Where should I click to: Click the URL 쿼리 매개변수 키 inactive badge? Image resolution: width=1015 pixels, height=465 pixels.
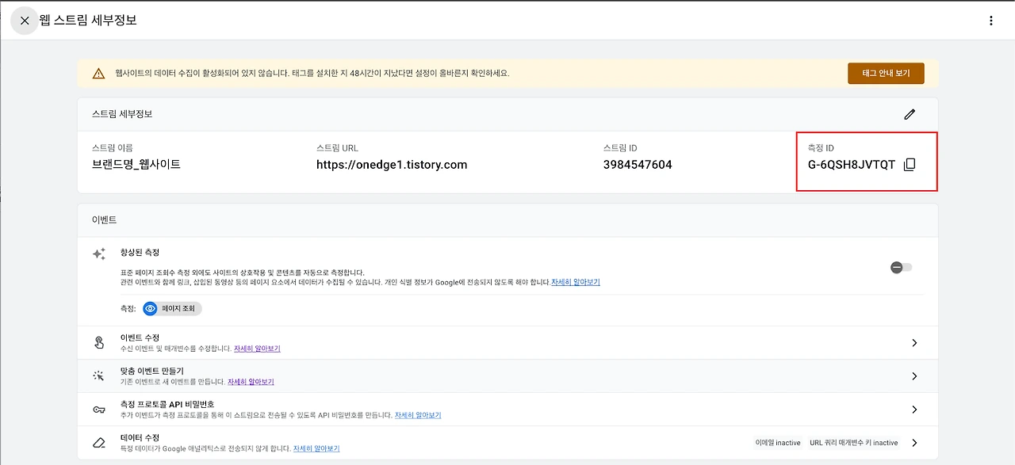854,443
